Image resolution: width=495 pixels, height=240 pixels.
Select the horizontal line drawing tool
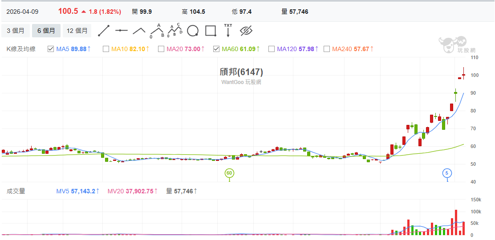coord(122,31)
